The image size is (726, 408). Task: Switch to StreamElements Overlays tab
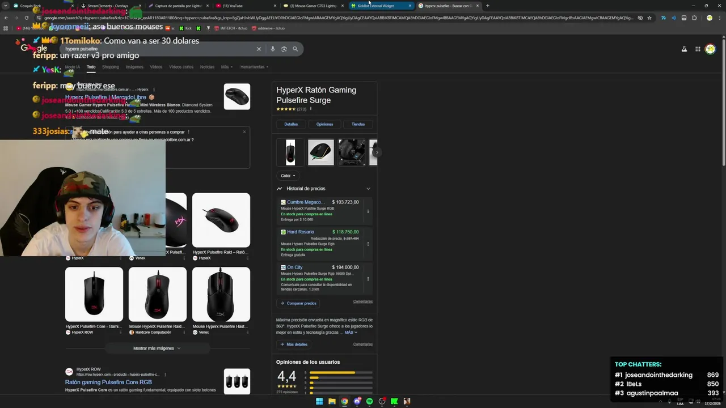coord(111,6)
